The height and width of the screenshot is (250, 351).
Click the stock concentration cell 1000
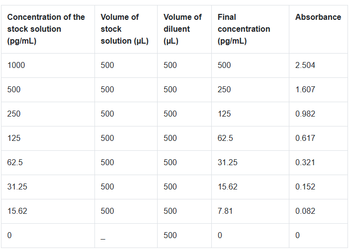[x=16, y=65]
